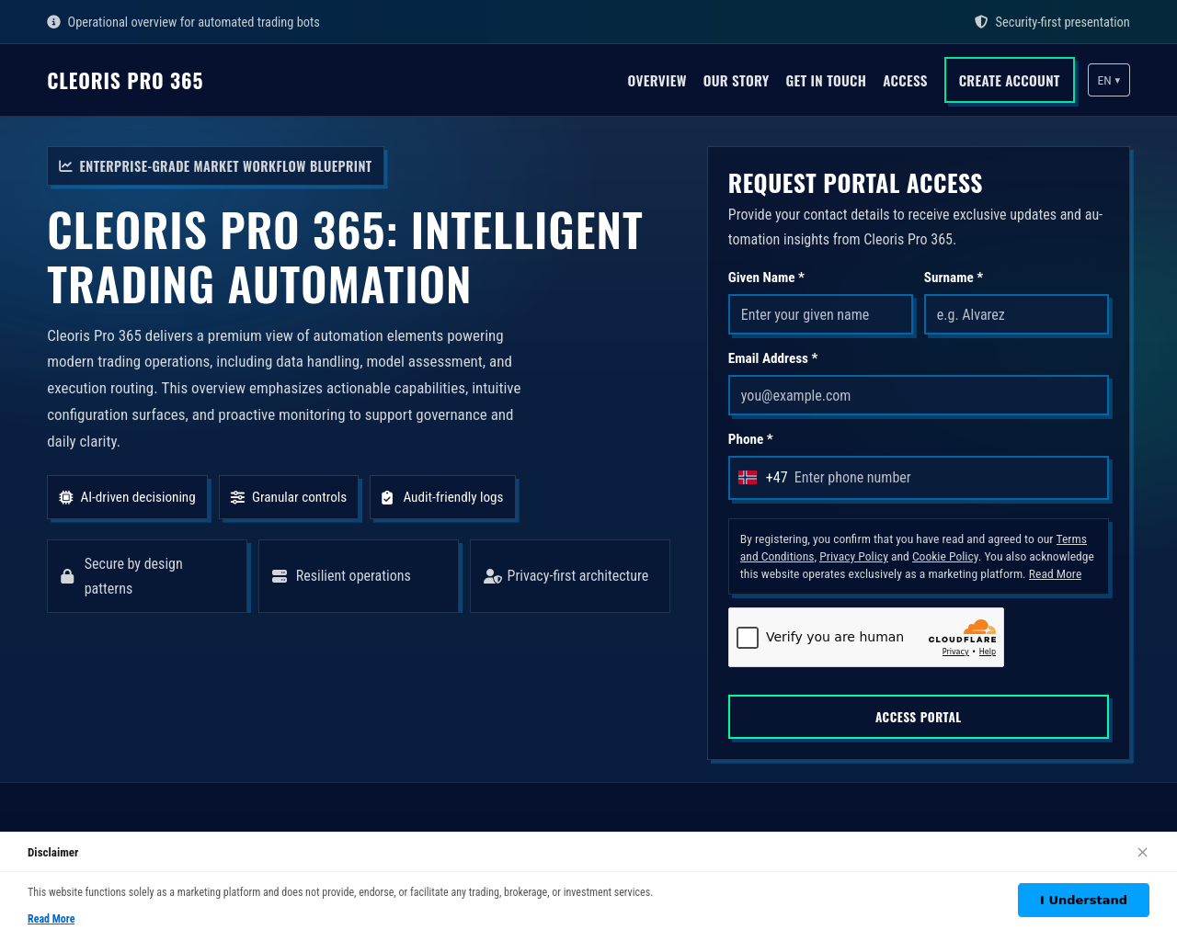Click the Norway flag in phone field
1177x941 pixels.
click(748, 478)
